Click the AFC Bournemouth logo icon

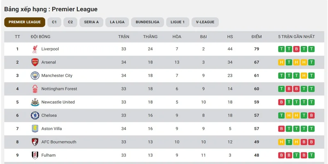[x=35, y=142]
